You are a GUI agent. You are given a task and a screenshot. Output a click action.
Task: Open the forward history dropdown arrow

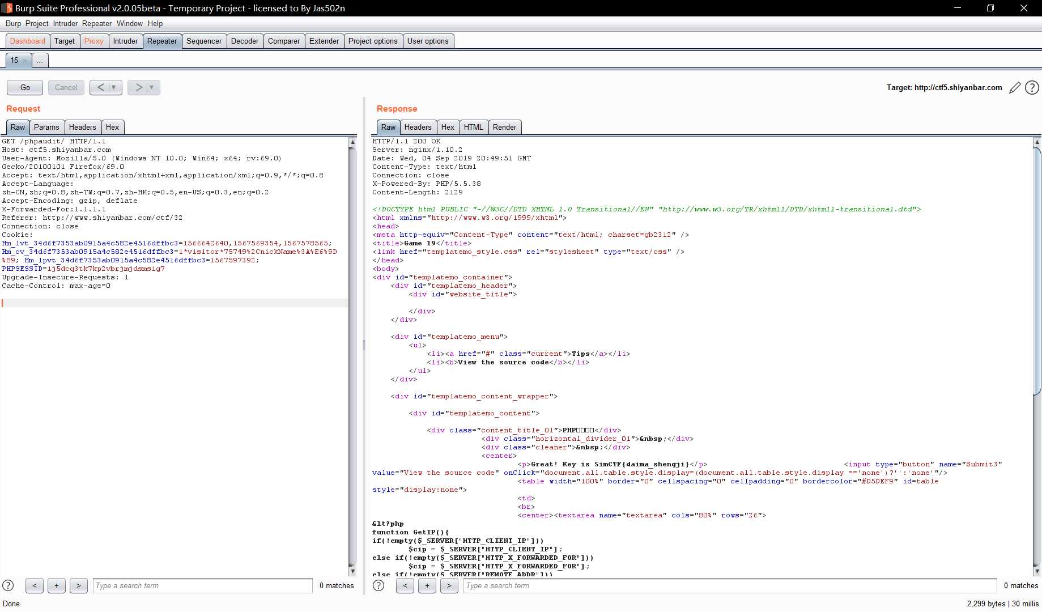pyautogui.click(x=152, y=87)
